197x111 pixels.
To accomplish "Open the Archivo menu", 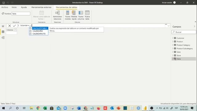I will click(x=5, y=7).
